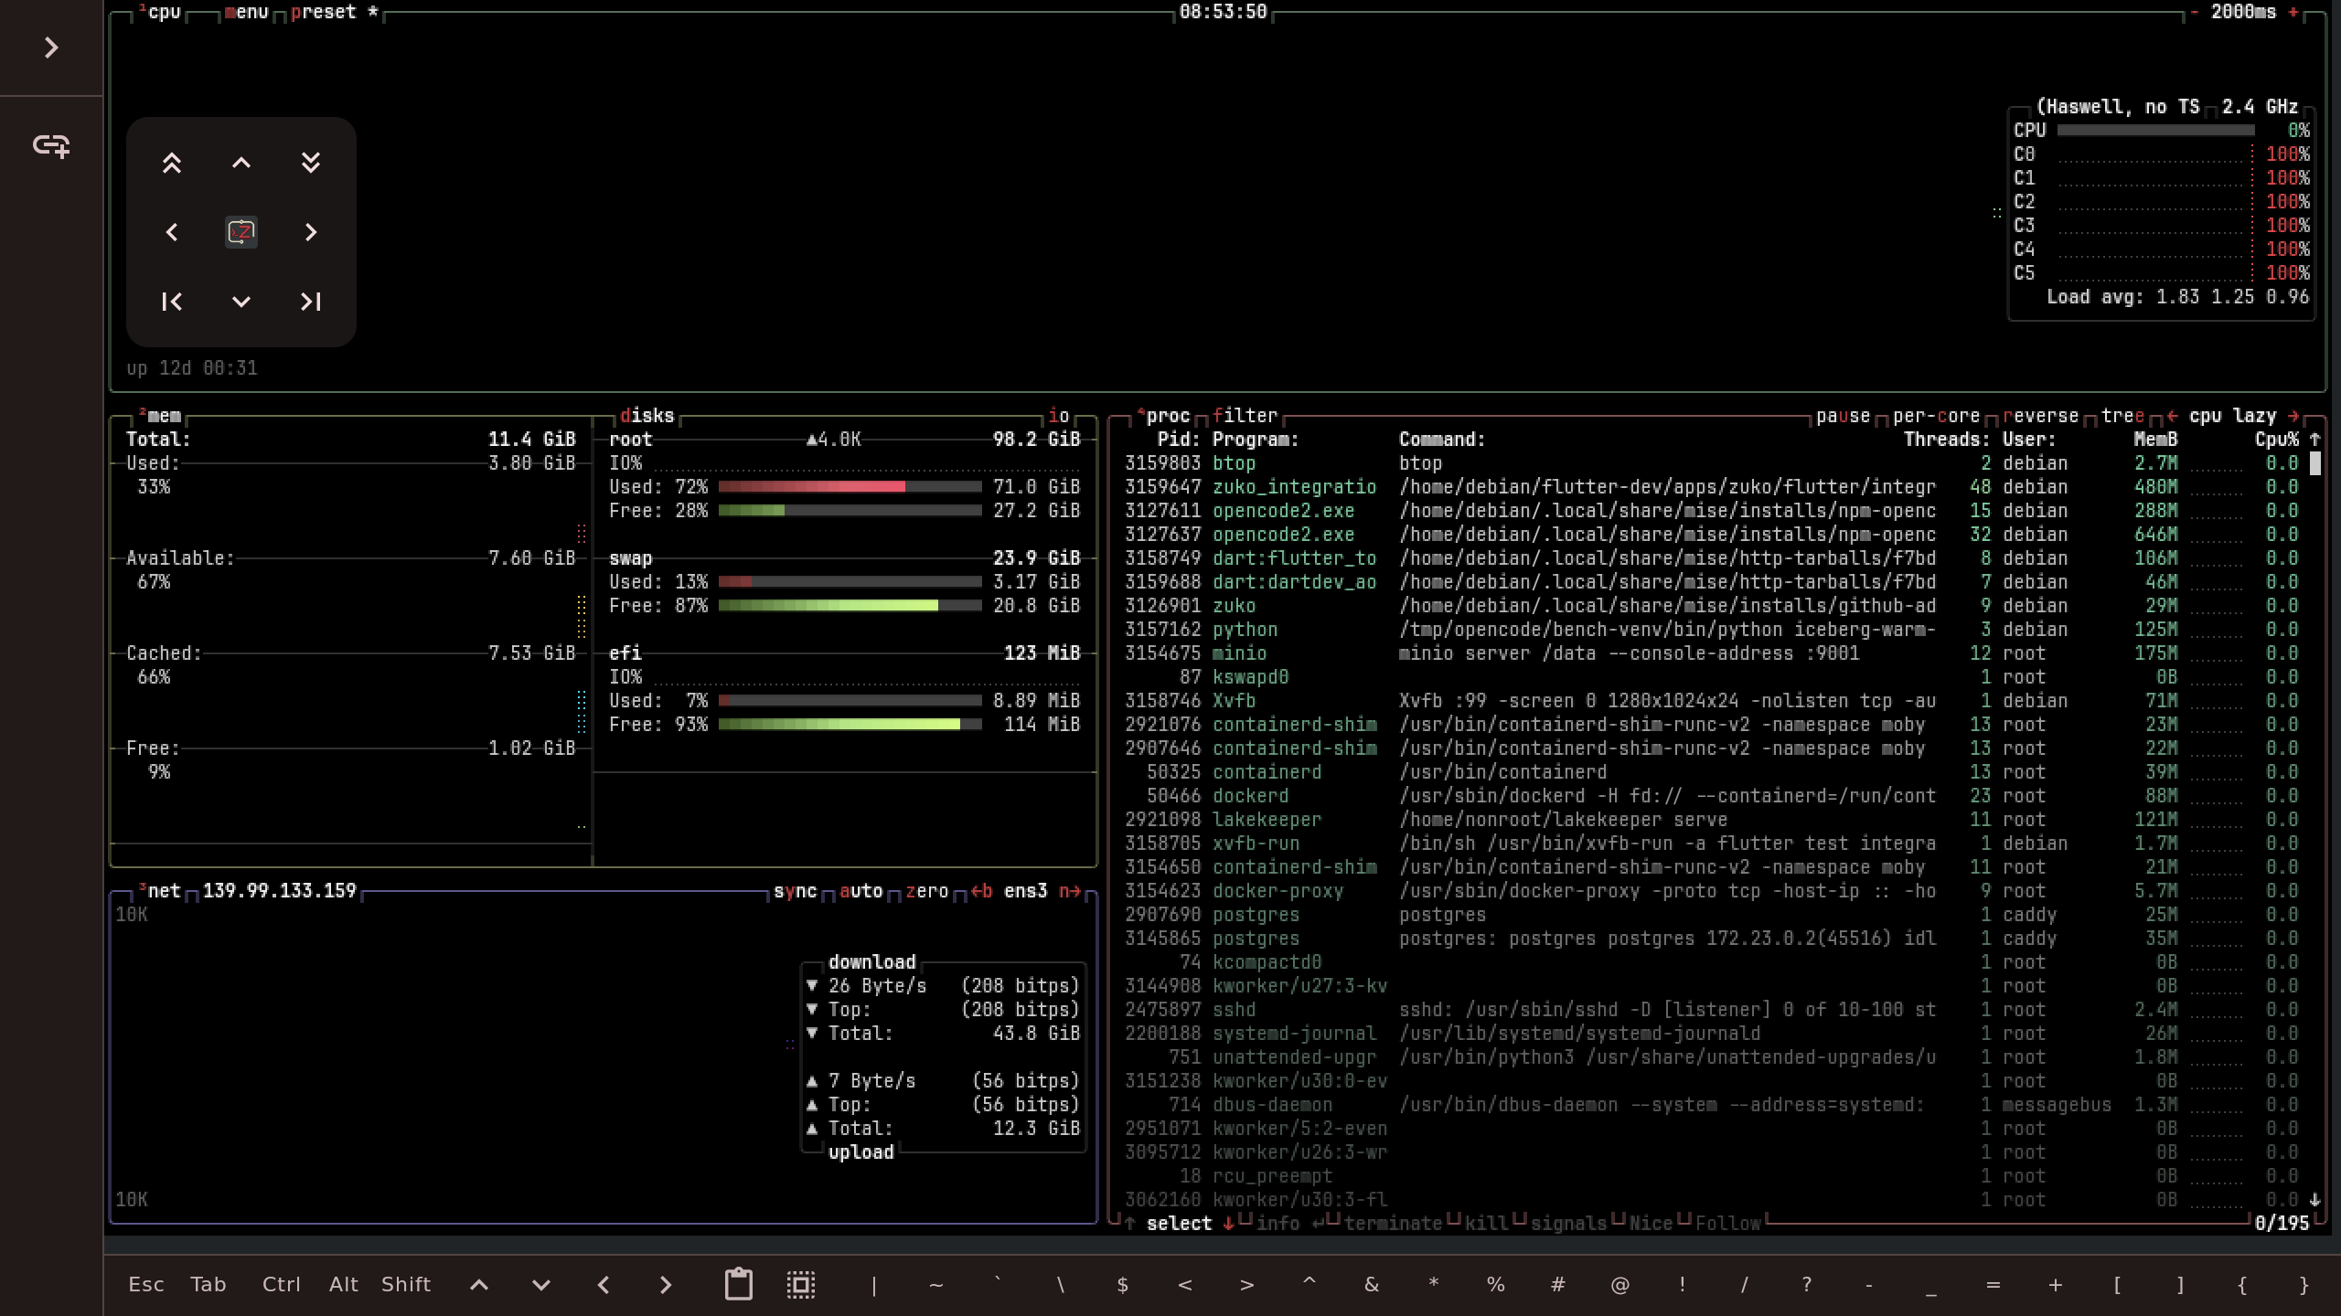Image resolution: width=2341 pixels, height=1316 pixels.
Task: Click the root disk Used 72% bar
Action: point(850,487)
